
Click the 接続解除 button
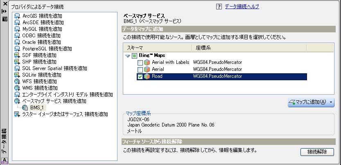click(x=317, y=152)
